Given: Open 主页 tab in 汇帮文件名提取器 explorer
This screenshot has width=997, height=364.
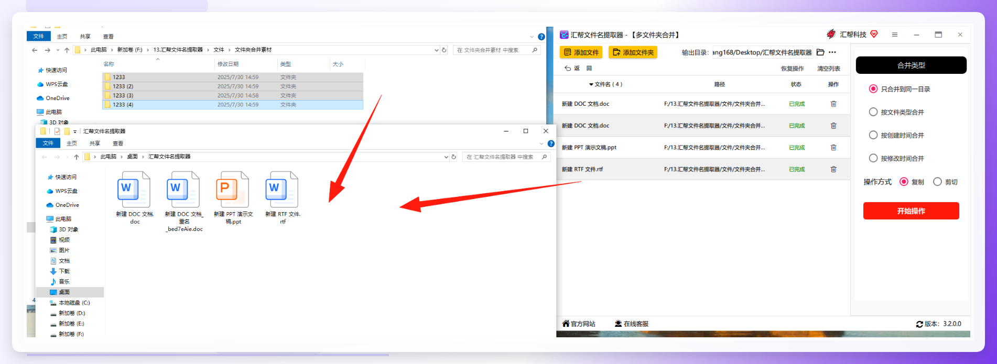Looking at the screenshot, I should (x=72, y=144).
